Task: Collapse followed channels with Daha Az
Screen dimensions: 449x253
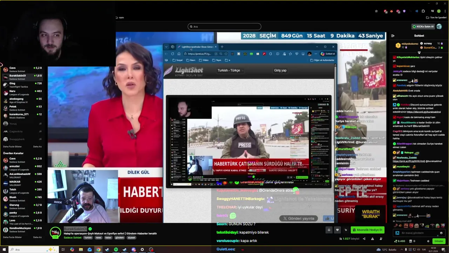Action: click(x=37, y=147)
